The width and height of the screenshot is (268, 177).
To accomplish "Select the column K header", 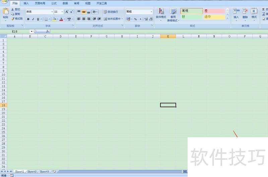I will pos(168,36).
